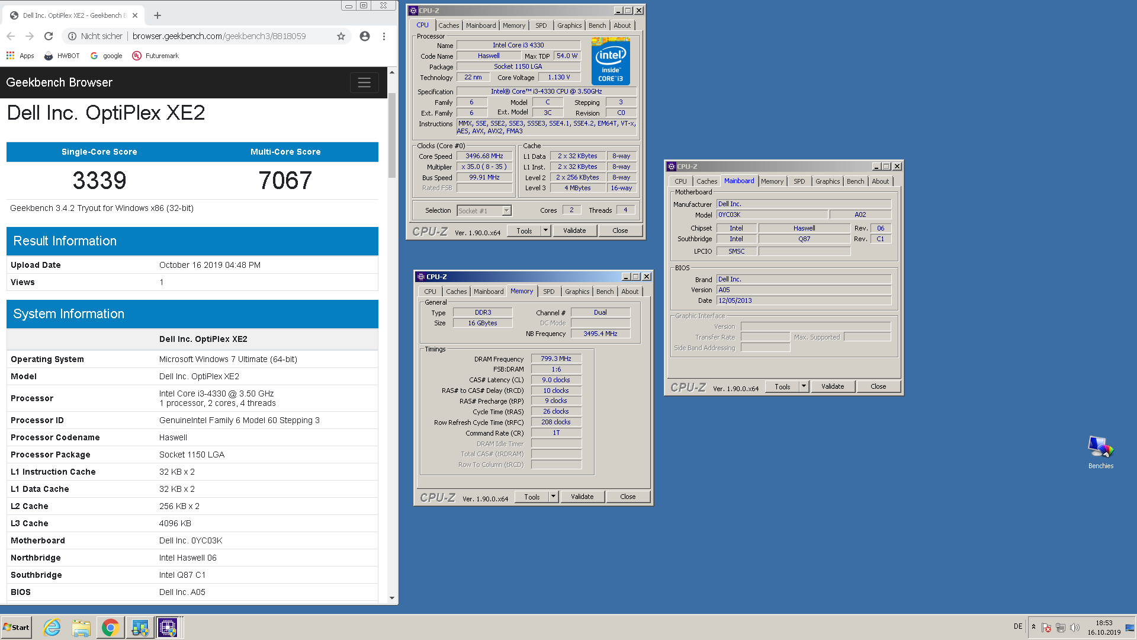Click scroll down arrow in Chrome
Screen dimensions: 1137x640
click(392, 598)
